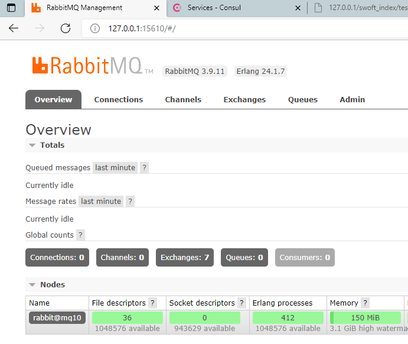Open the Connections tab
The width and height of the screenshot is (408, 344).
point(119,99)
